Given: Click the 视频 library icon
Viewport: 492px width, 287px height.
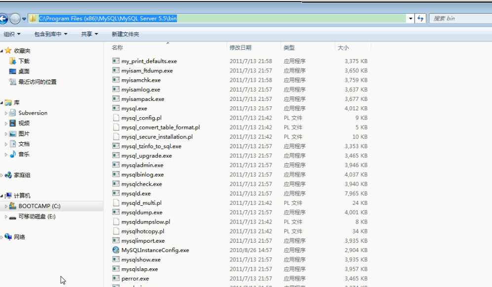Looking at the screenshot, I should (x=12, y=123).
